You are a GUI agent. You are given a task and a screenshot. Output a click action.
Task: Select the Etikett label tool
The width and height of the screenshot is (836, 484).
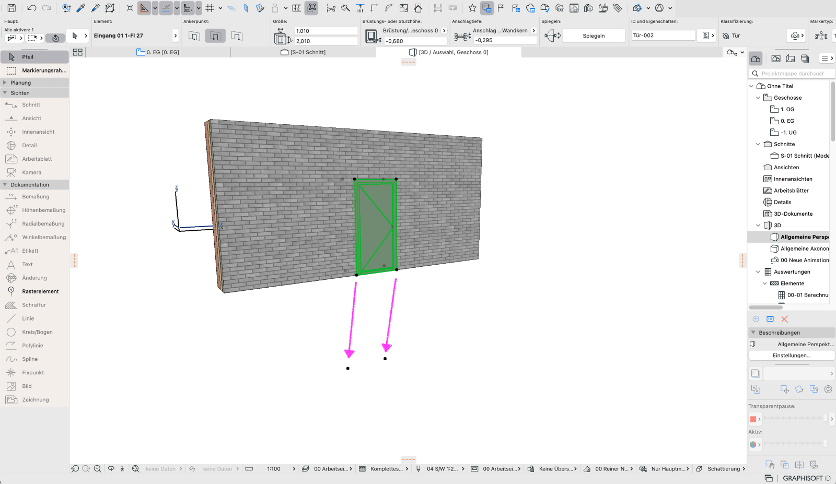coord(34,251)
